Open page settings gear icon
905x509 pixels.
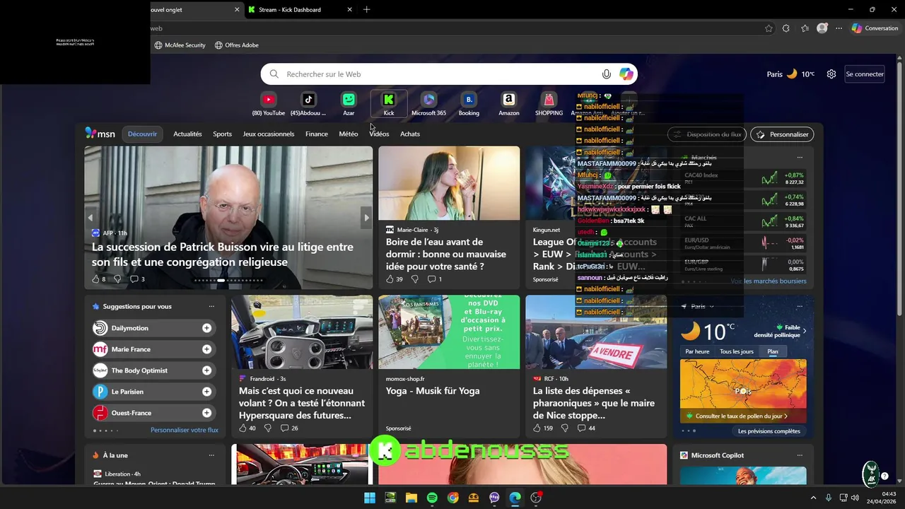tap(831, 74)
